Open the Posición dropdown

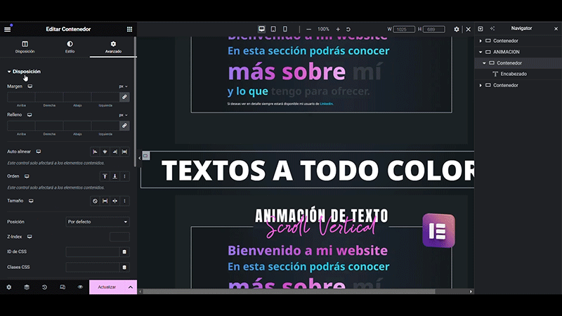pyautogui.click(x=98, y=222)
